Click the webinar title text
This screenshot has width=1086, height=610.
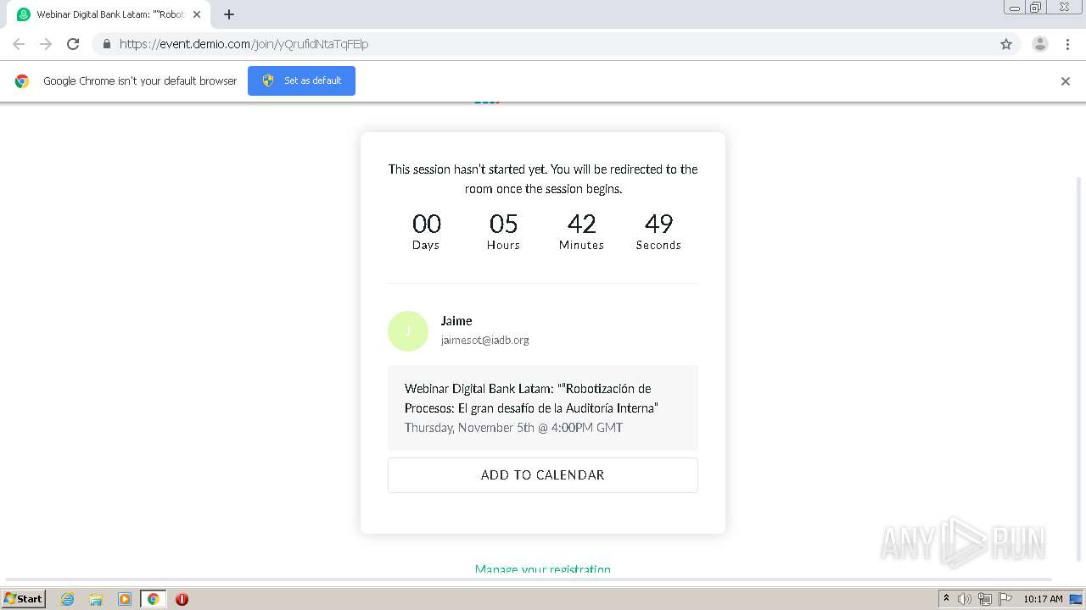tap(532, 398)
